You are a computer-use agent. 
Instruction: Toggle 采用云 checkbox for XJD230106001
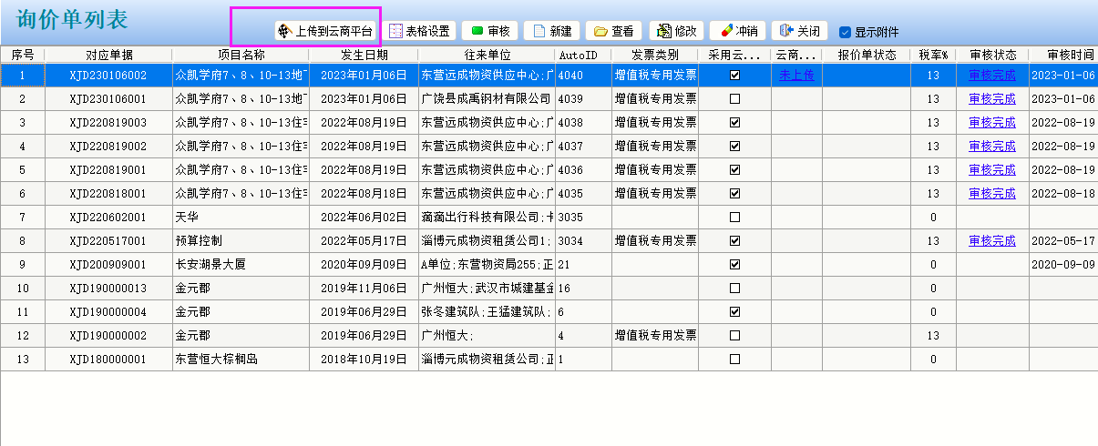click(734, 99)
